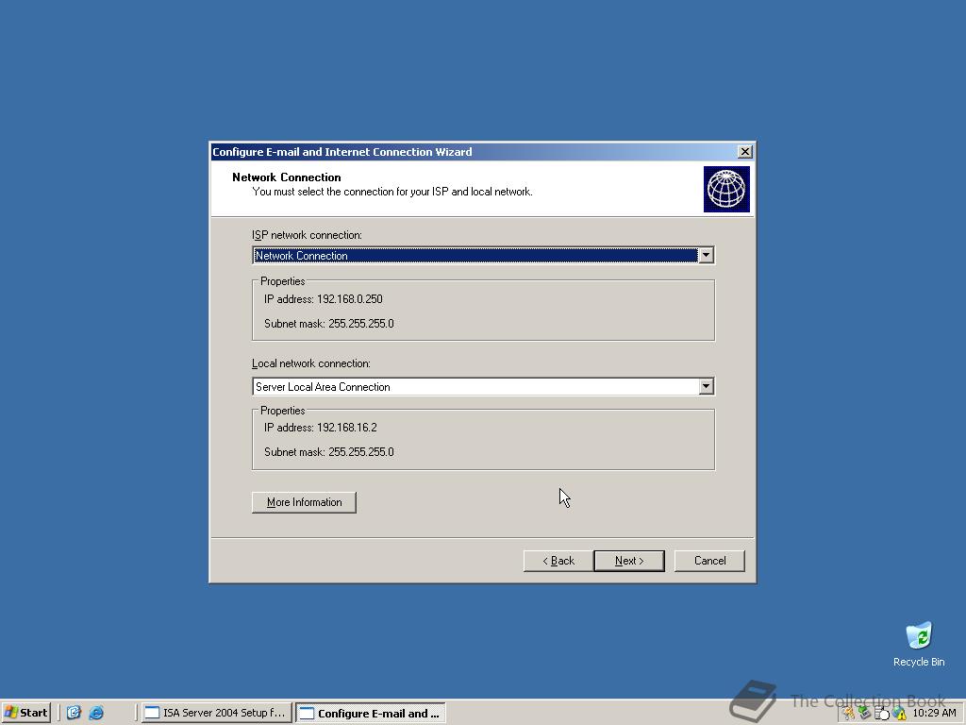The width and height of the screenshot is (966, 725).
Task: Click the globe icon in wizard header
Action: click(726, 189)
